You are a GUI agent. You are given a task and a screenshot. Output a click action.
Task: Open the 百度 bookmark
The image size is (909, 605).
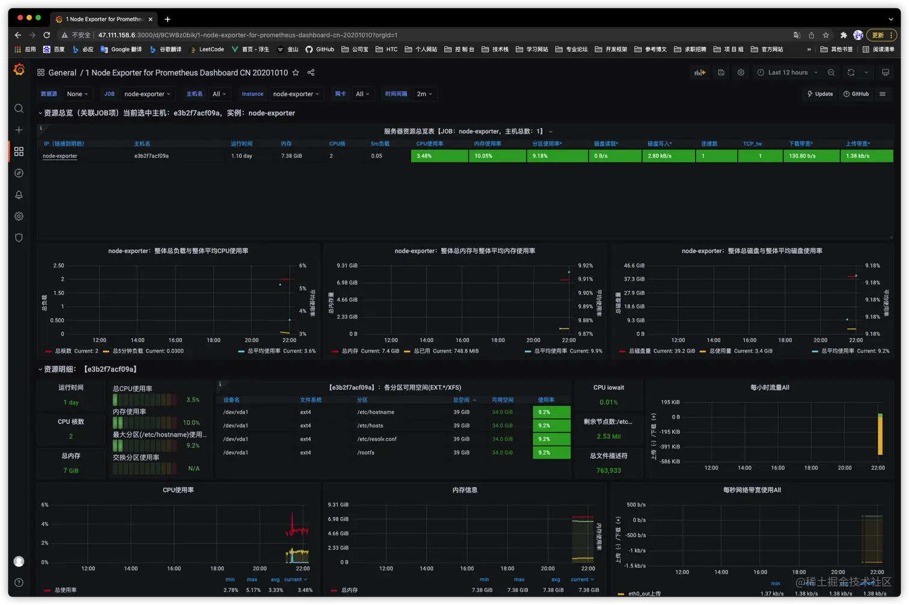click(x=54, y=49)
